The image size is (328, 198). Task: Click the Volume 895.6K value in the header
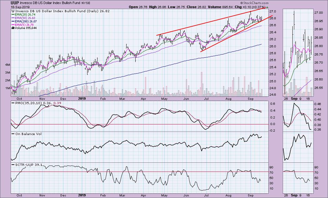pyautogui.click(x=220, y=7)
